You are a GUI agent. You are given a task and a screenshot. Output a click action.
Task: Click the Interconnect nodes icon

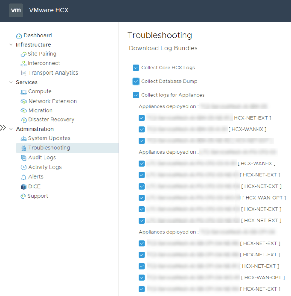[23, 64]
